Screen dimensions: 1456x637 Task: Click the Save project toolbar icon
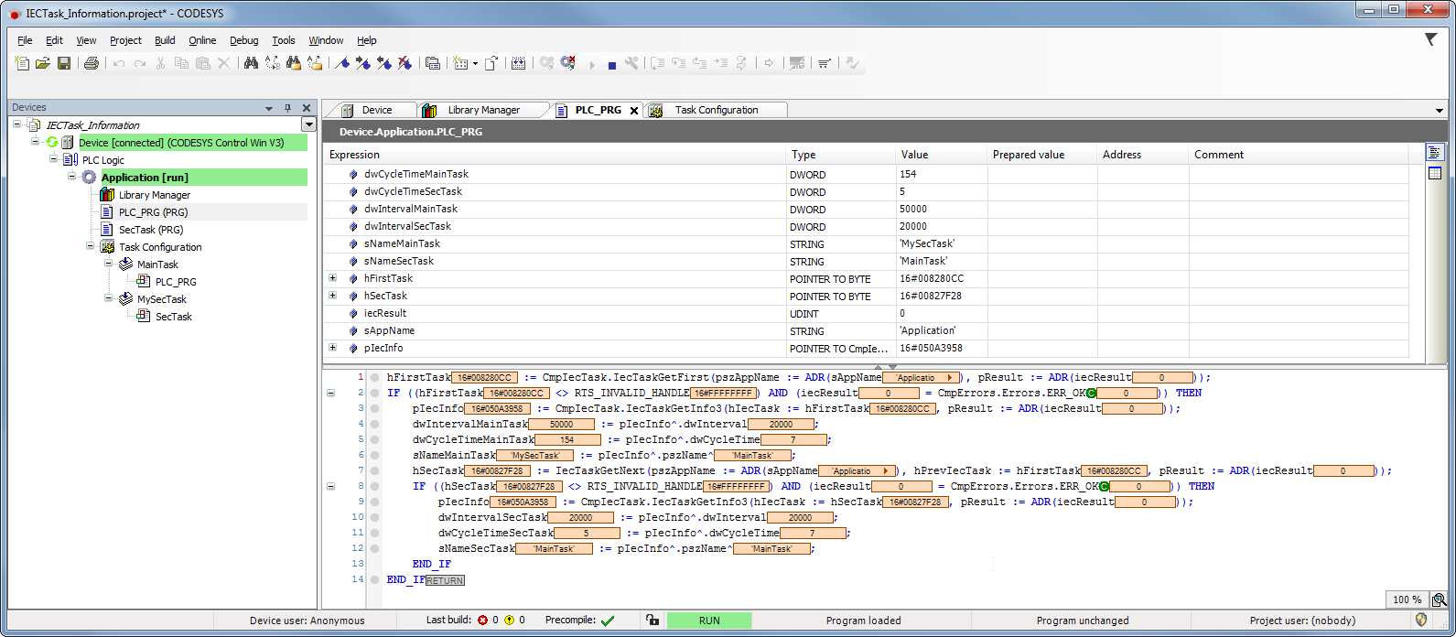click(x=64, y=63)
